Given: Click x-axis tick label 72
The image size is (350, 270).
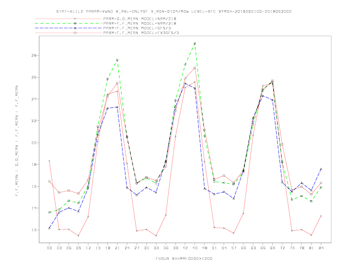Looking at the screenshot, I should 282,248.
